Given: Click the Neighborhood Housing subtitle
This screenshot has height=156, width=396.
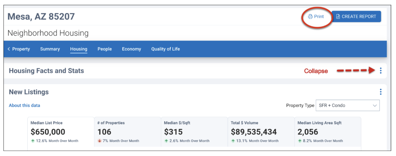Looking at the screenshot, I should pyautogui.click(x=48, y=33).
